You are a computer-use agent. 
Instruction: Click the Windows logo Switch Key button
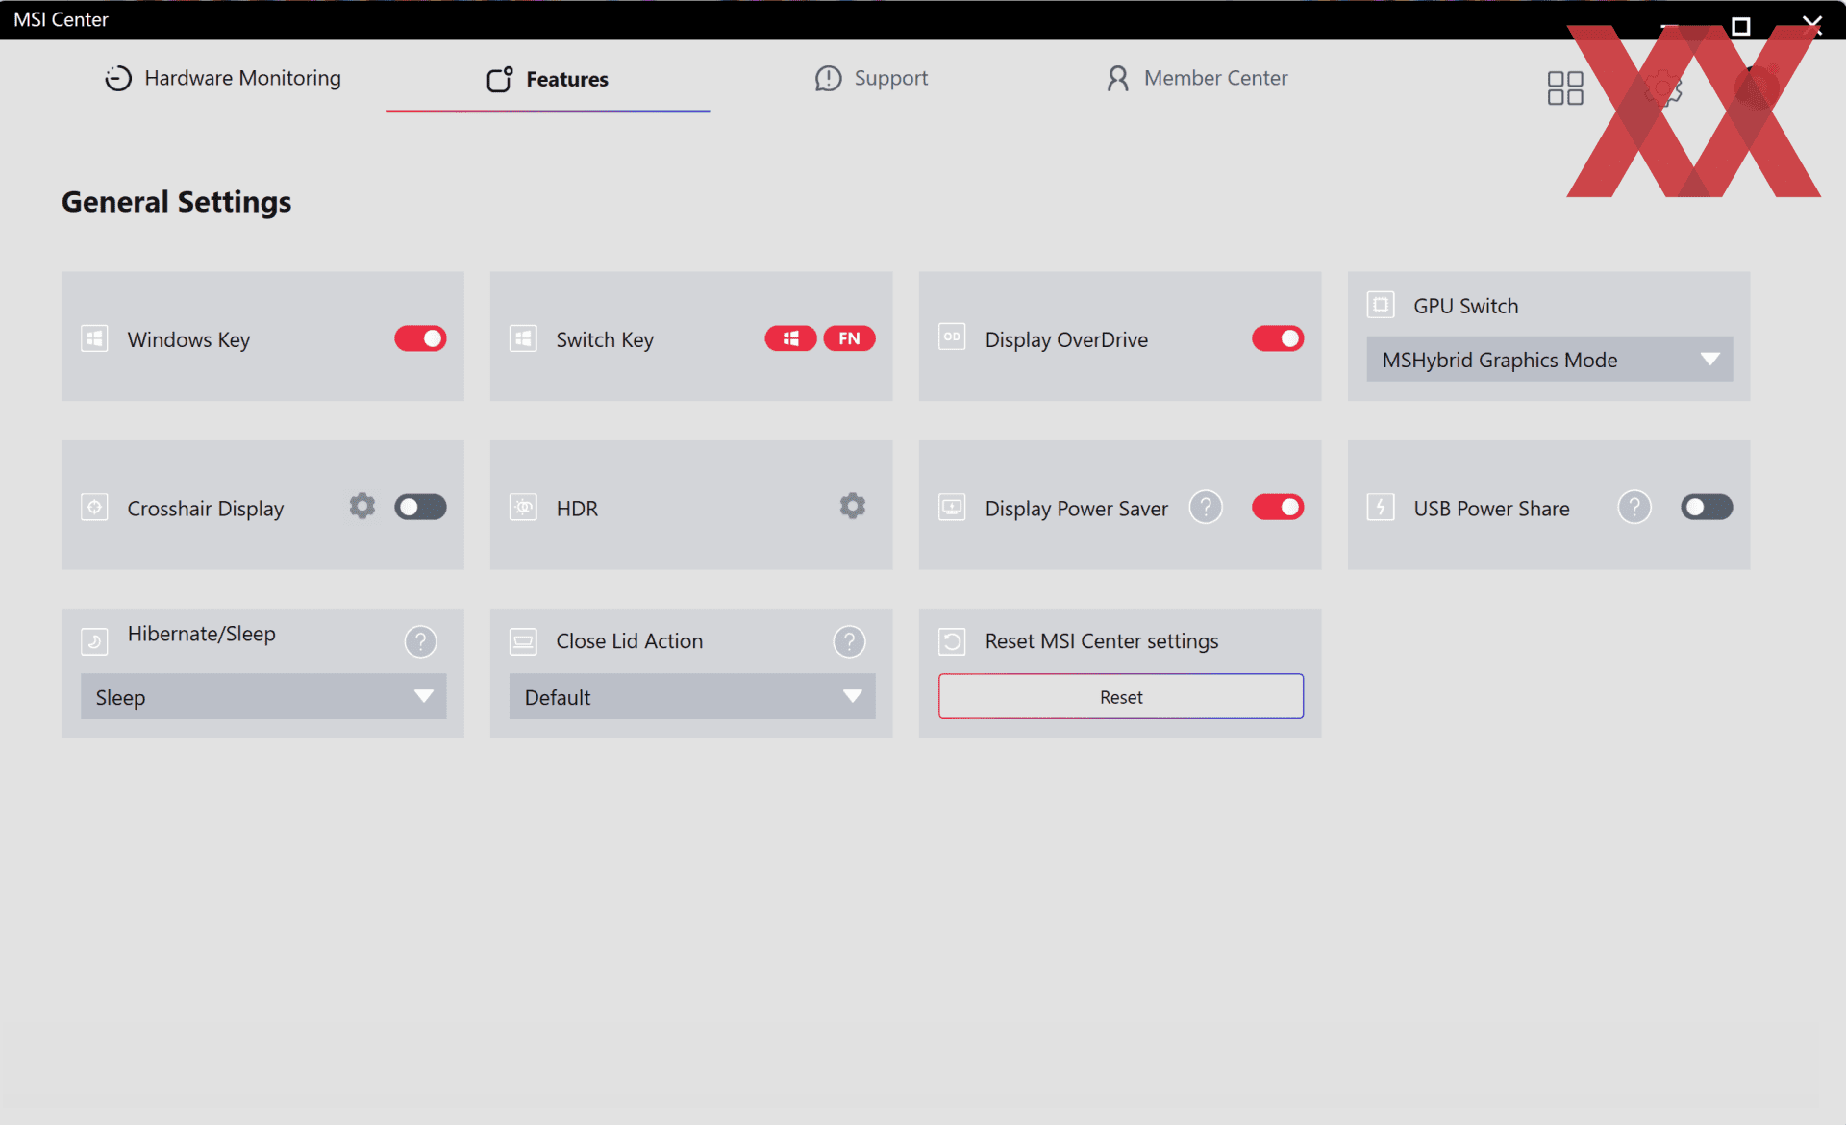[x=790, y=338]
